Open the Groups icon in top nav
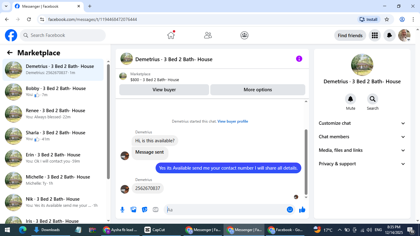420x236 pixels. pos(244,35)
